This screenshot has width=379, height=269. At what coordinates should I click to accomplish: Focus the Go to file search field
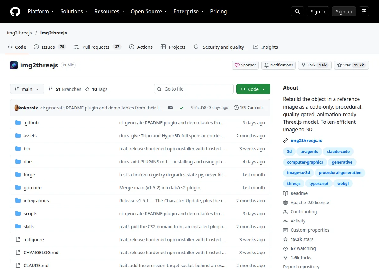coord(194,89)
